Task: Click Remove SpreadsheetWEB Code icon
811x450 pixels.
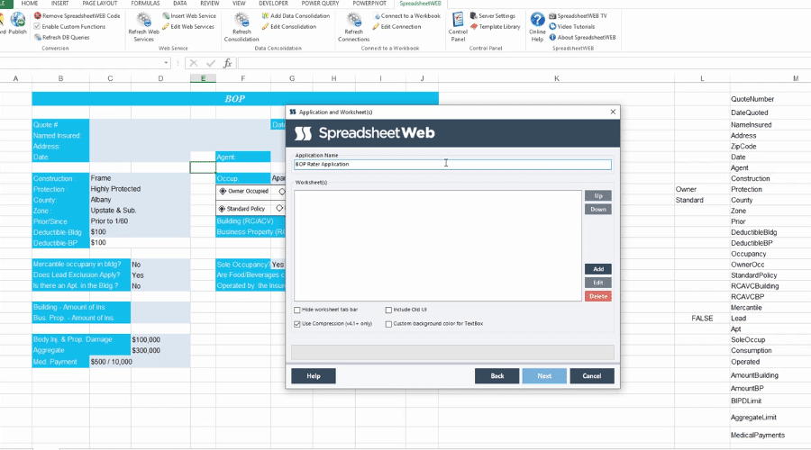Action: tap(37, 16)
